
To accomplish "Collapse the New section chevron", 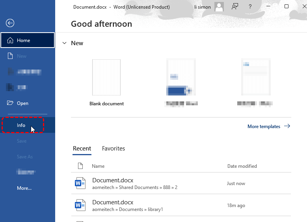I will (x=64, y=43).
